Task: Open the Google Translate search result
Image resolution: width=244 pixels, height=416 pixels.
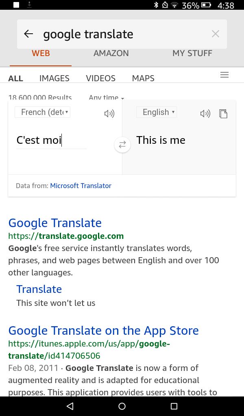Action: point(55,223)
